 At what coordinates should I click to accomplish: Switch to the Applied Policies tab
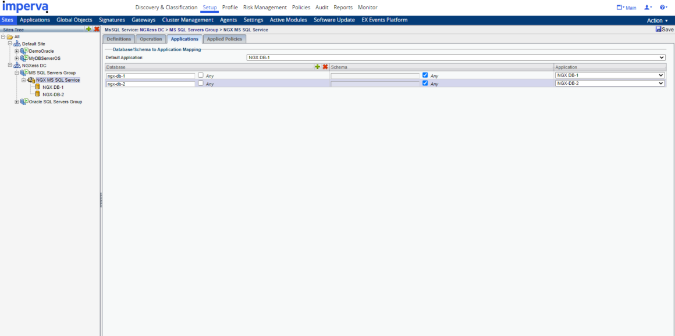225,39
